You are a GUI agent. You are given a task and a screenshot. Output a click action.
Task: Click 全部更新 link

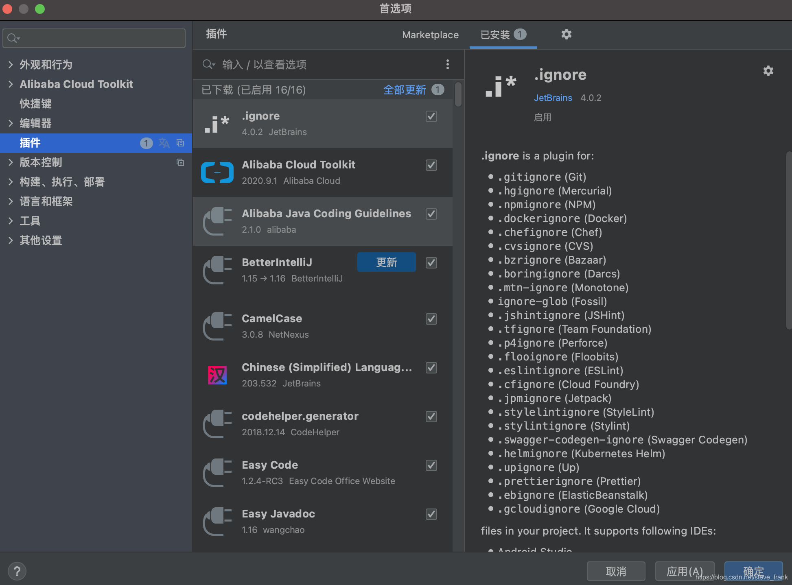pos(405,89)
